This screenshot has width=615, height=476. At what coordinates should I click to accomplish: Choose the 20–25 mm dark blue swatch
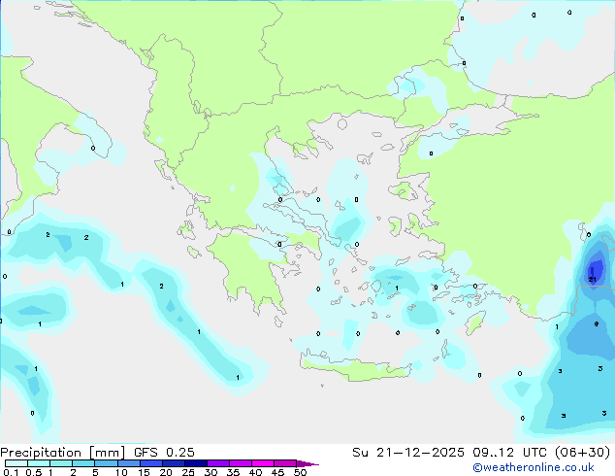pos(173,463)
